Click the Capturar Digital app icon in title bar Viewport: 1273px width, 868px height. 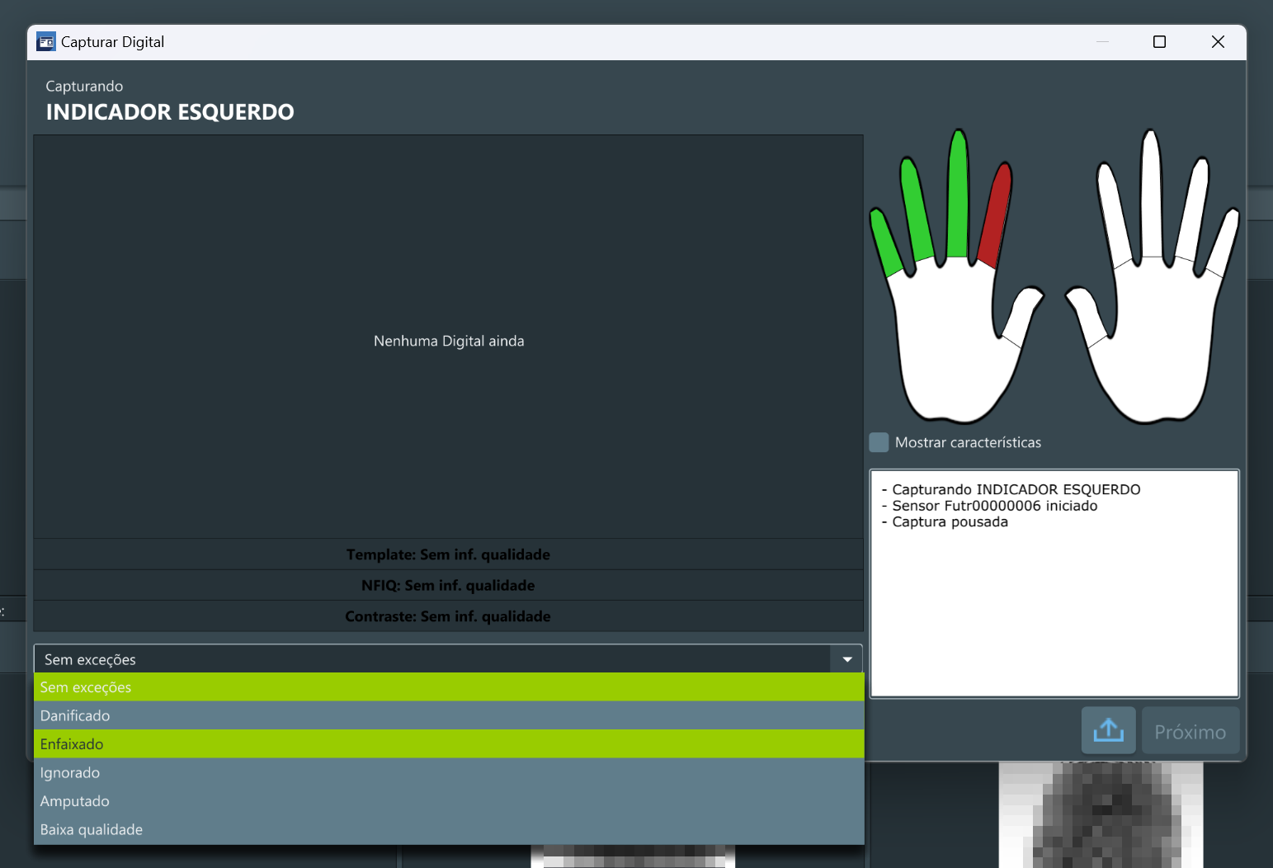click(x=46, y=42)
